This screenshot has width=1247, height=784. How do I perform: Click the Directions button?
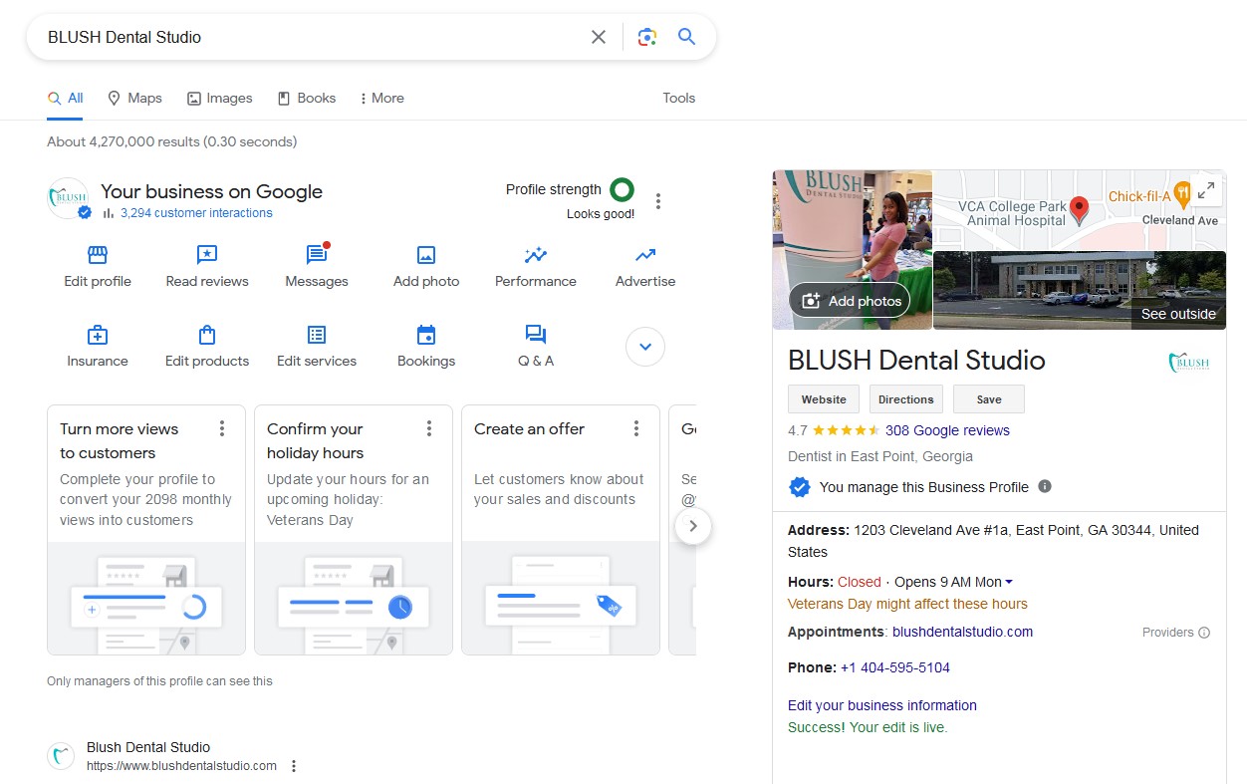pyautogui.click(x=905, y=399)
